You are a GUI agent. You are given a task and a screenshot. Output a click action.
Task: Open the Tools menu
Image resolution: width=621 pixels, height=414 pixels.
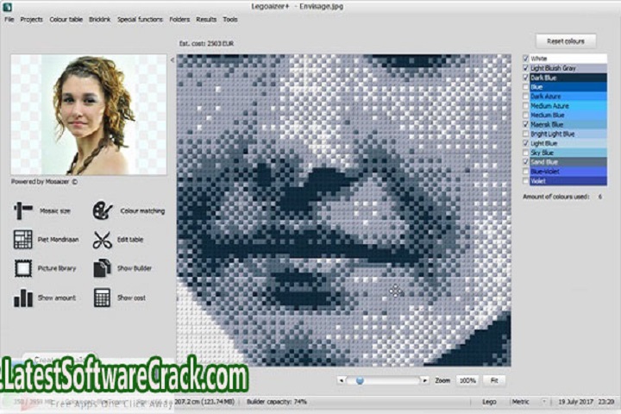(230, 20)
